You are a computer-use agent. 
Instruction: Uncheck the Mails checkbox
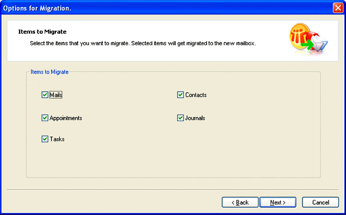pyautogui.click(x=45, y=95)
